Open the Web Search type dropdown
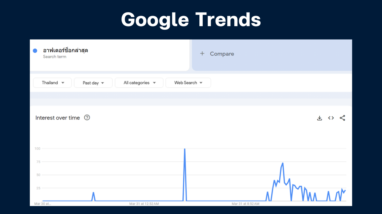 point(188,83)
